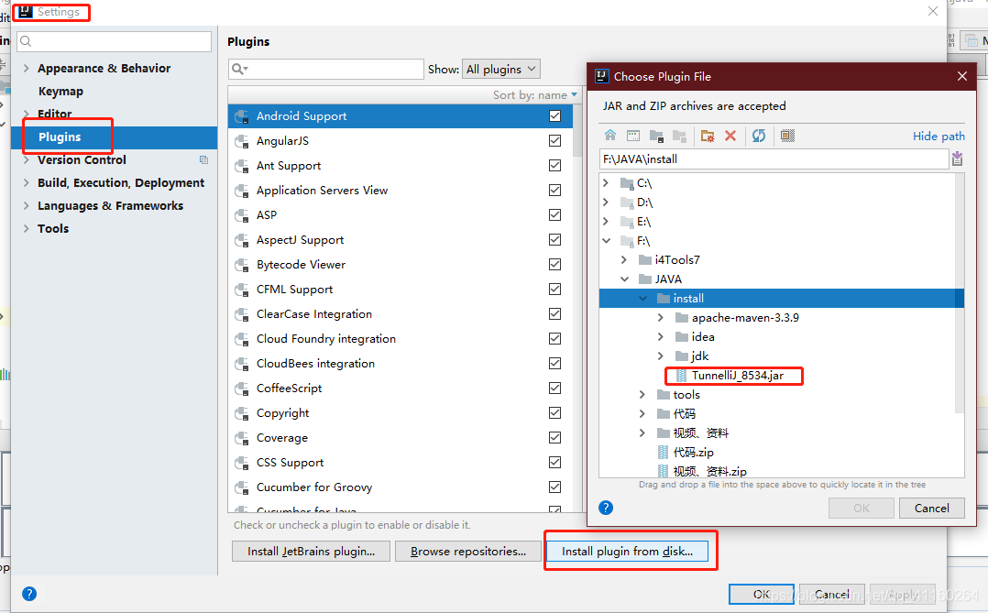Click the apache-maven-3.3.9 folder icon
The image size is (988, 613).
[x=681, y=318]
